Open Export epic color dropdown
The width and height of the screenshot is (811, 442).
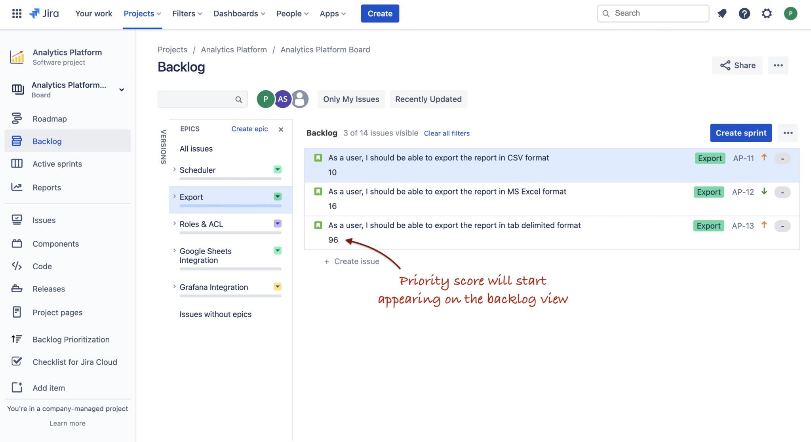278,196
